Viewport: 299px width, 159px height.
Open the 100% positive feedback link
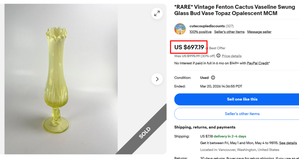coord(200,32)
